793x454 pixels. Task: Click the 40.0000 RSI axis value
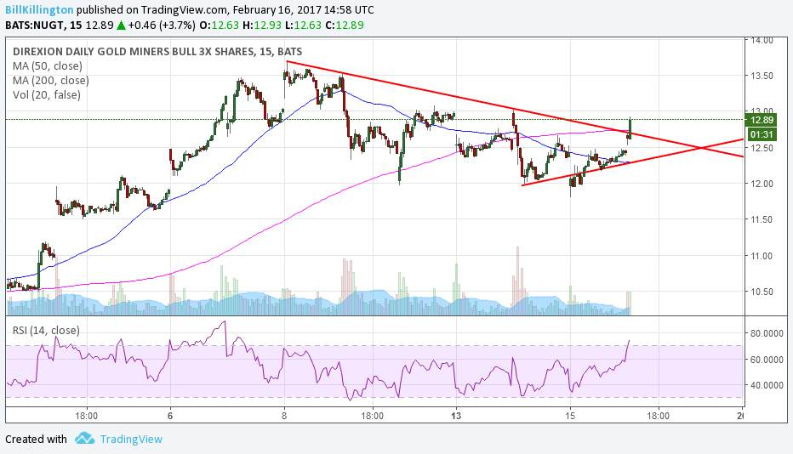pyautogui.click(x=767, y=385)
